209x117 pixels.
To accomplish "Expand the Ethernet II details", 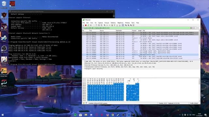I will [x=83, y=63].
